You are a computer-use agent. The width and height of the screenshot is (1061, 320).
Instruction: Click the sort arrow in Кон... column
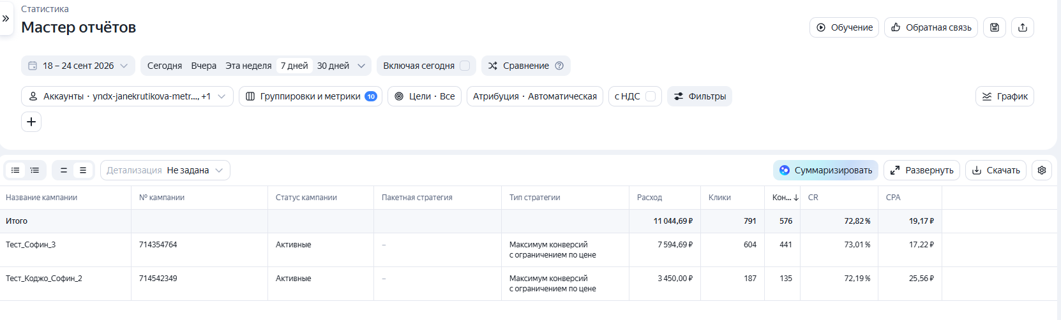coord(796,198)
